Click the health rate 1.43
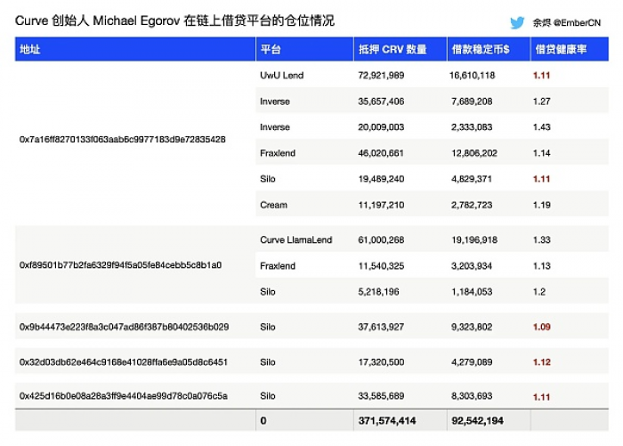This screenshot has width=623, height=446. click(x=541, y=127)
